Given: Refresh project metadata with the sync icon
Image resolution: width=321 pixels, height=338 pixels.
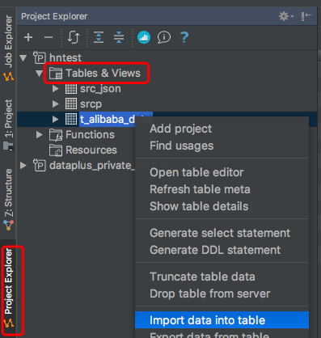Looking at the screenshot, I should [x=74, y=37].
